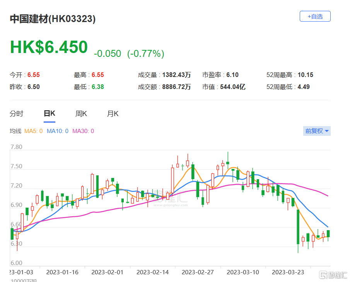
Task: Click the 6.90 price axis label
Action: pyautogui.click(x=17, y=205)
